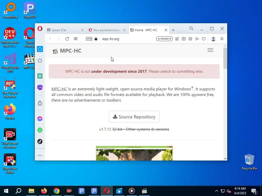Open the edit/share page icon
Viewport: 262px width, 196px height.
[x=177, y=39]
